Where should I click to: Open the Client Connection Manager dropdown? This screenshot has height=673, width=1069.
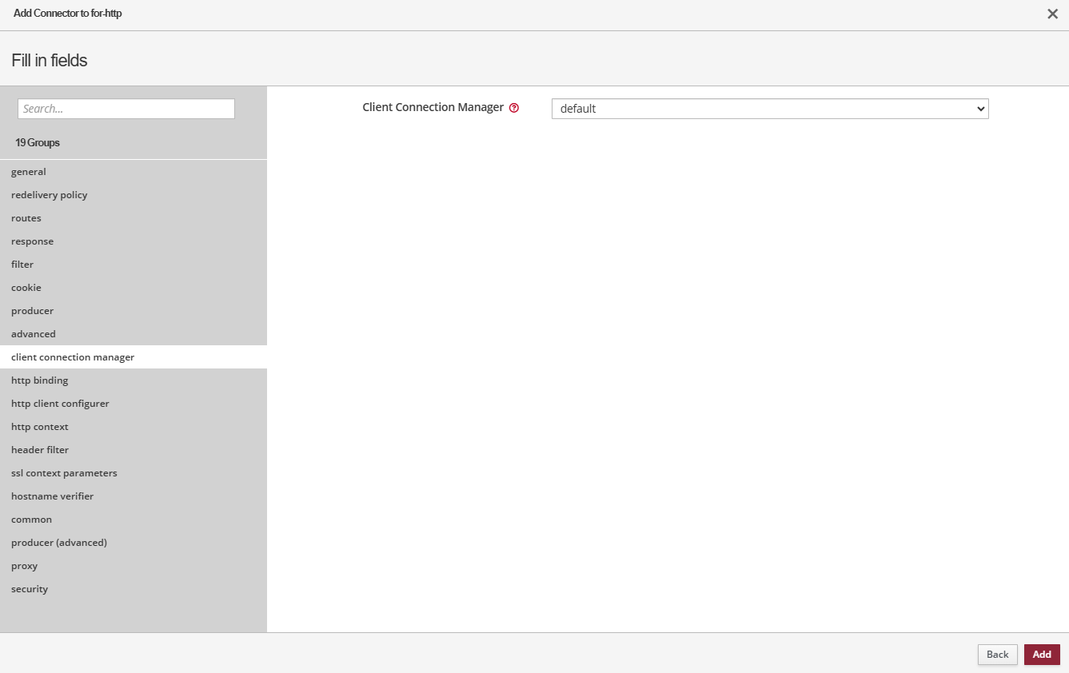click(769, 109)
